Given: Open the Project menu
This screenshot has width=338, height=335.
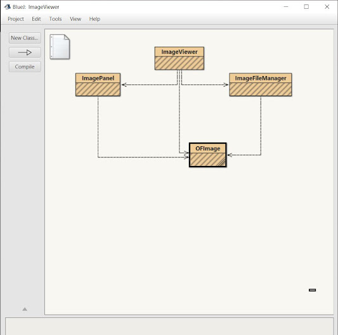Looking at the screenshot, I should pyautogui.click(x=16, y=19).
